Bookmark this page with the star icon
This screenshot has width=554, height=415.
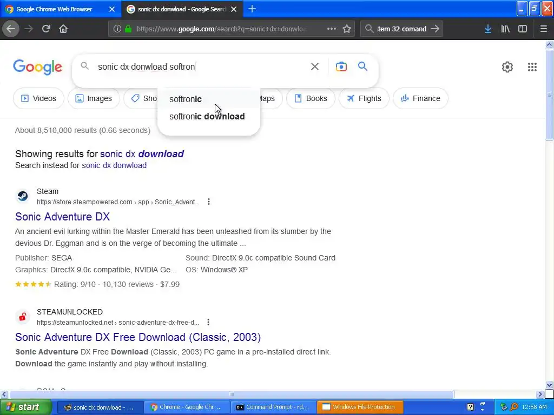[x=347, y=29]
